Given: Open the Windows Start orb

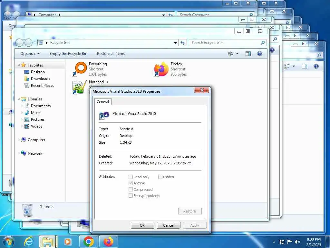Looking at the screenshot, I should [x=9, y=242].
